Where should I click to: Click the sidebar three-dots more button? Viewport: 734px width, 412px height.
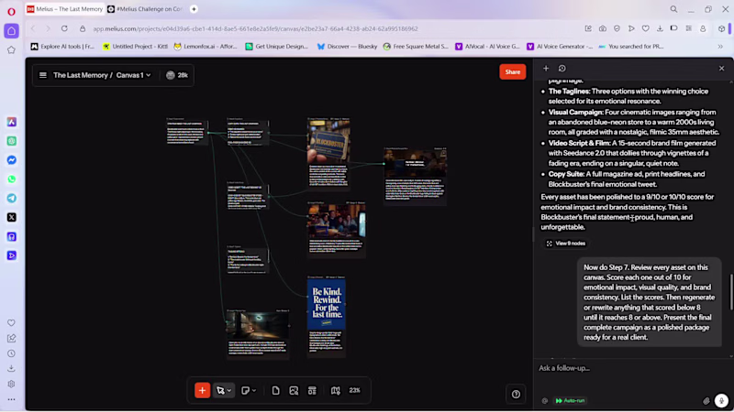click(x=11, y=399)
